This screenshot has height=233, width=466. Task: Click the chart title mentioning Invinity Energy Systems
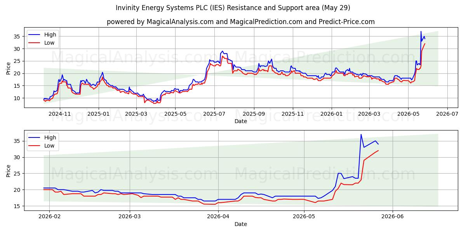point(233,8)
